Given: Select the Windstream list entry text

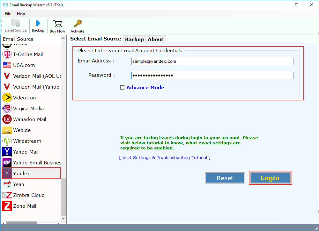Looking at the screenshot, I should coord(27,141).
